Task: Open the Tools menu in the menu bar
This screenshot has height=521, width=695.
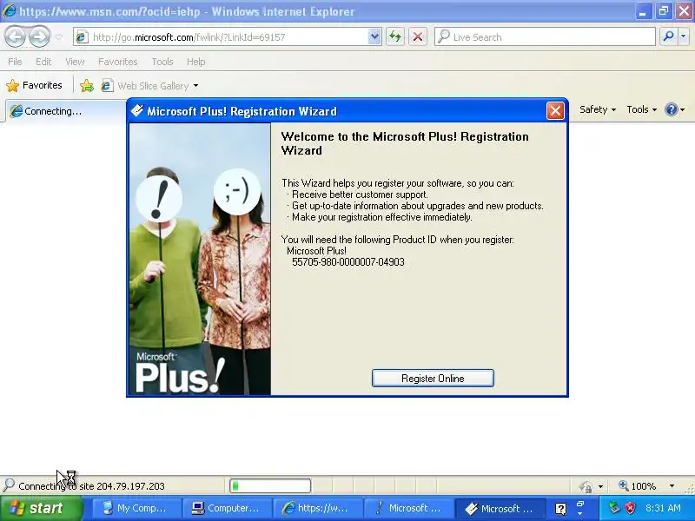Action: click(162, 62)
